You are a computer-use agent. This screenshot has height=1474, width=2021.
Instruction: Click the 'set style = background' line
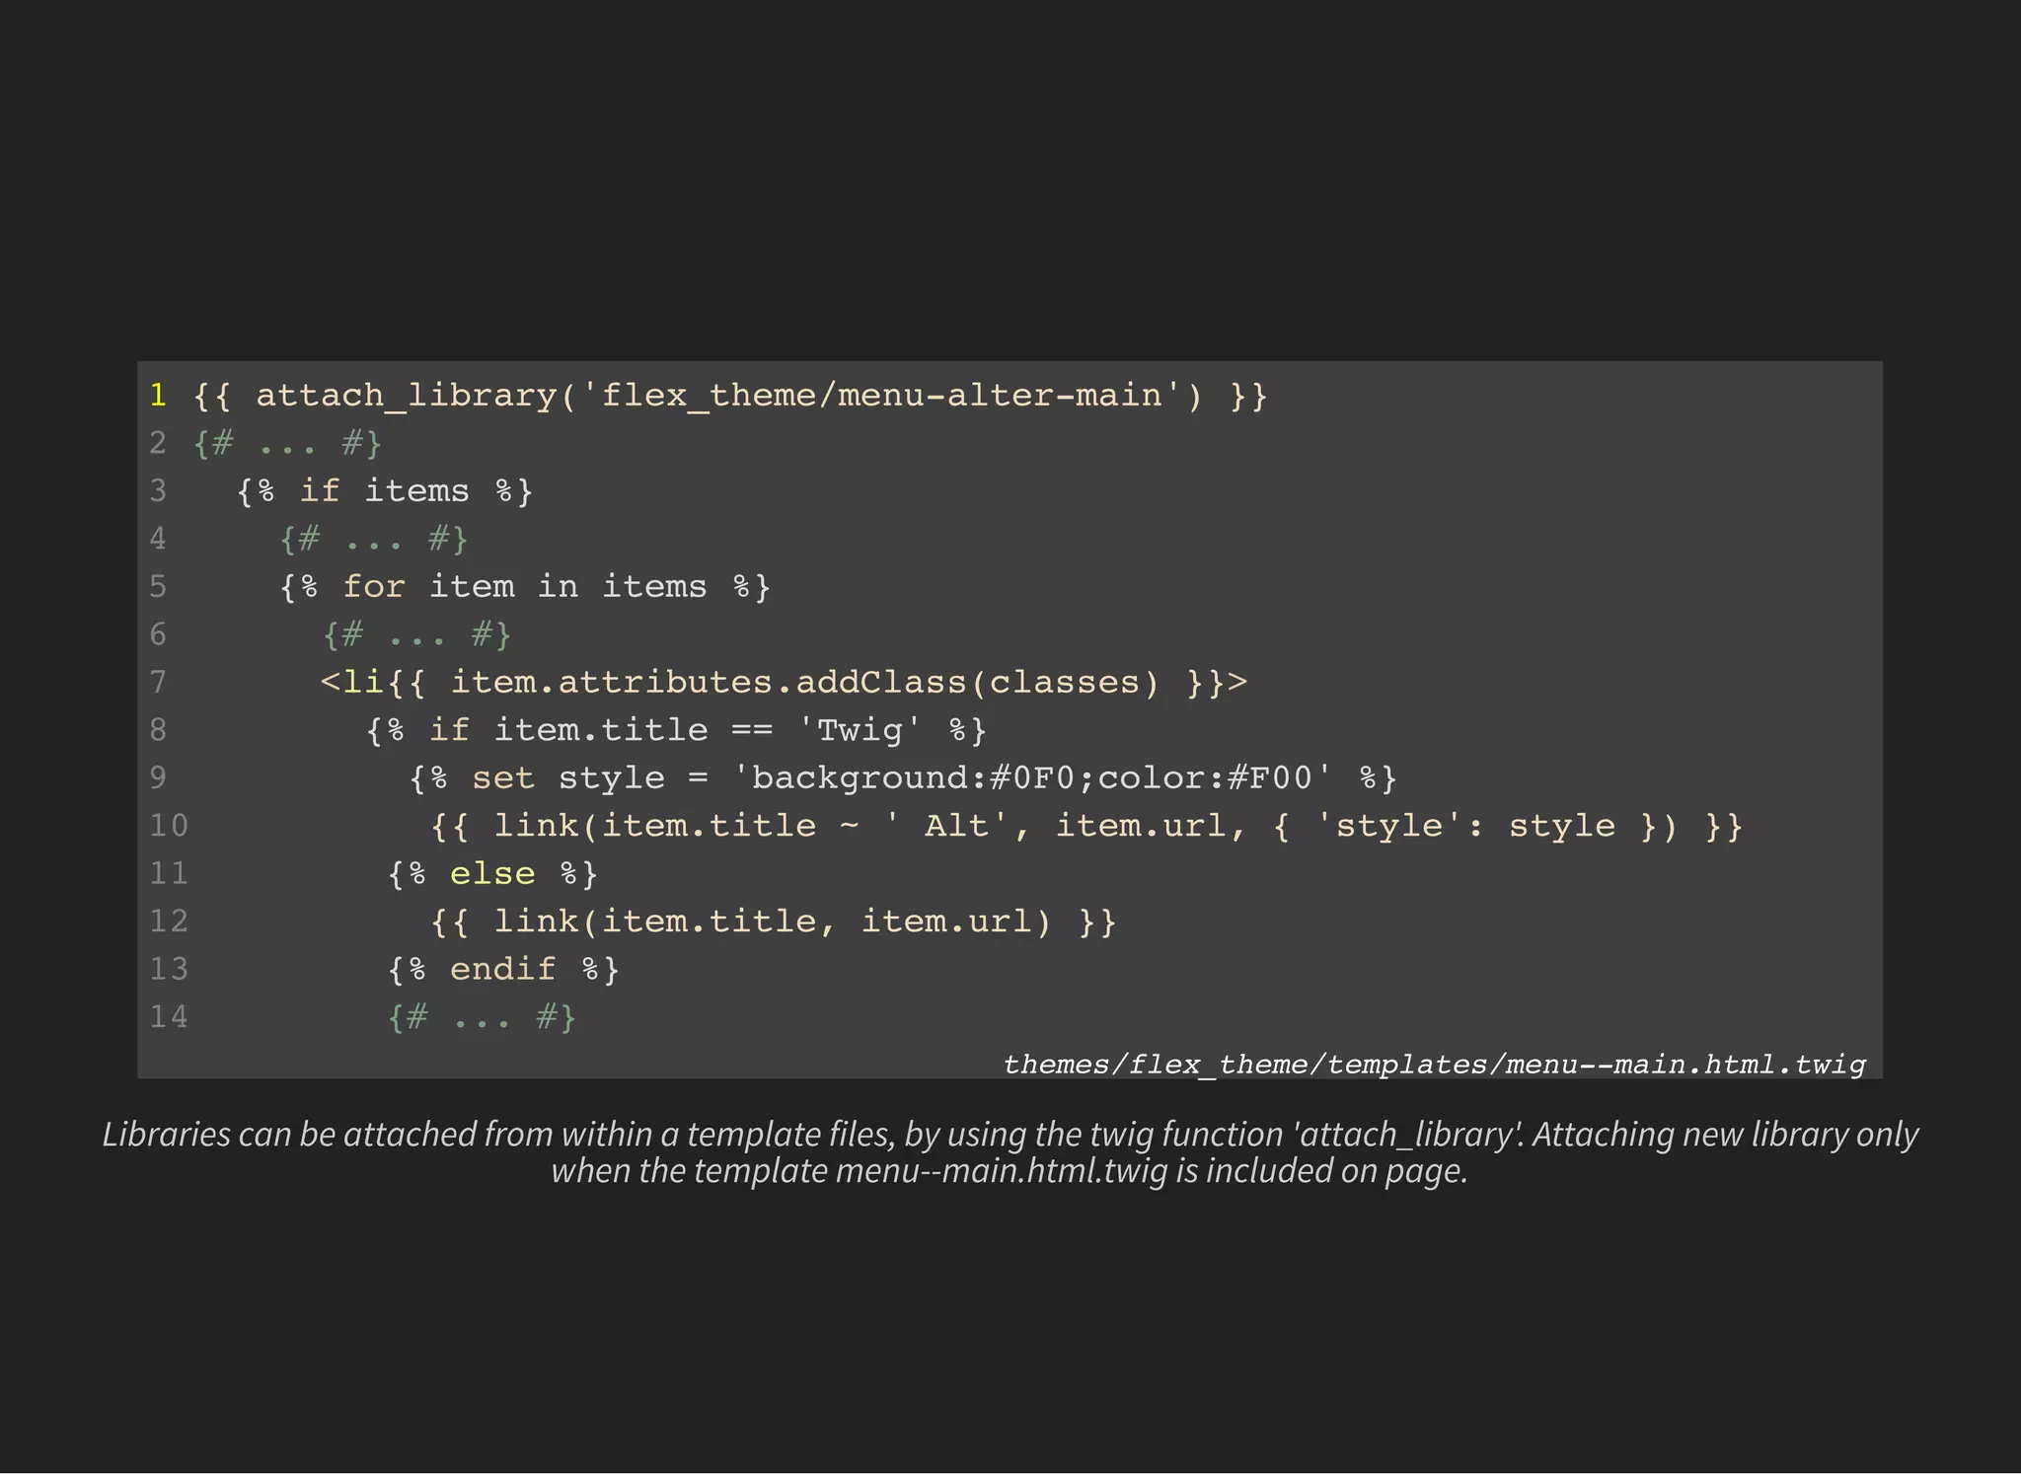tap(903, 778)
